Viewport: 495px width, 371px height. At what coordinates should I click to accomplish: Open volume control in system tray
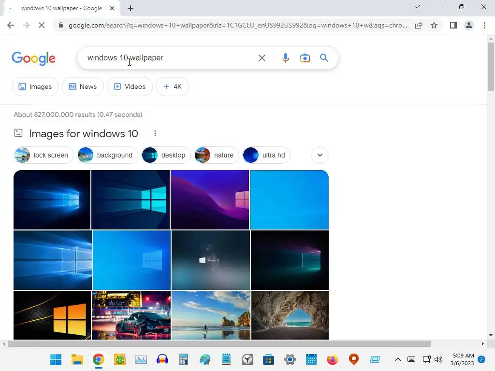pyautogui.click(x=438, y=359)
